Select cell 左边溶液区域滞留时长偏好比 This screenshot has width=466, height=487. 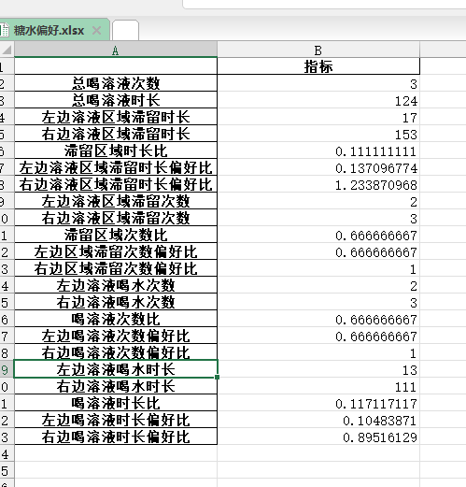[x=116, y=167]
